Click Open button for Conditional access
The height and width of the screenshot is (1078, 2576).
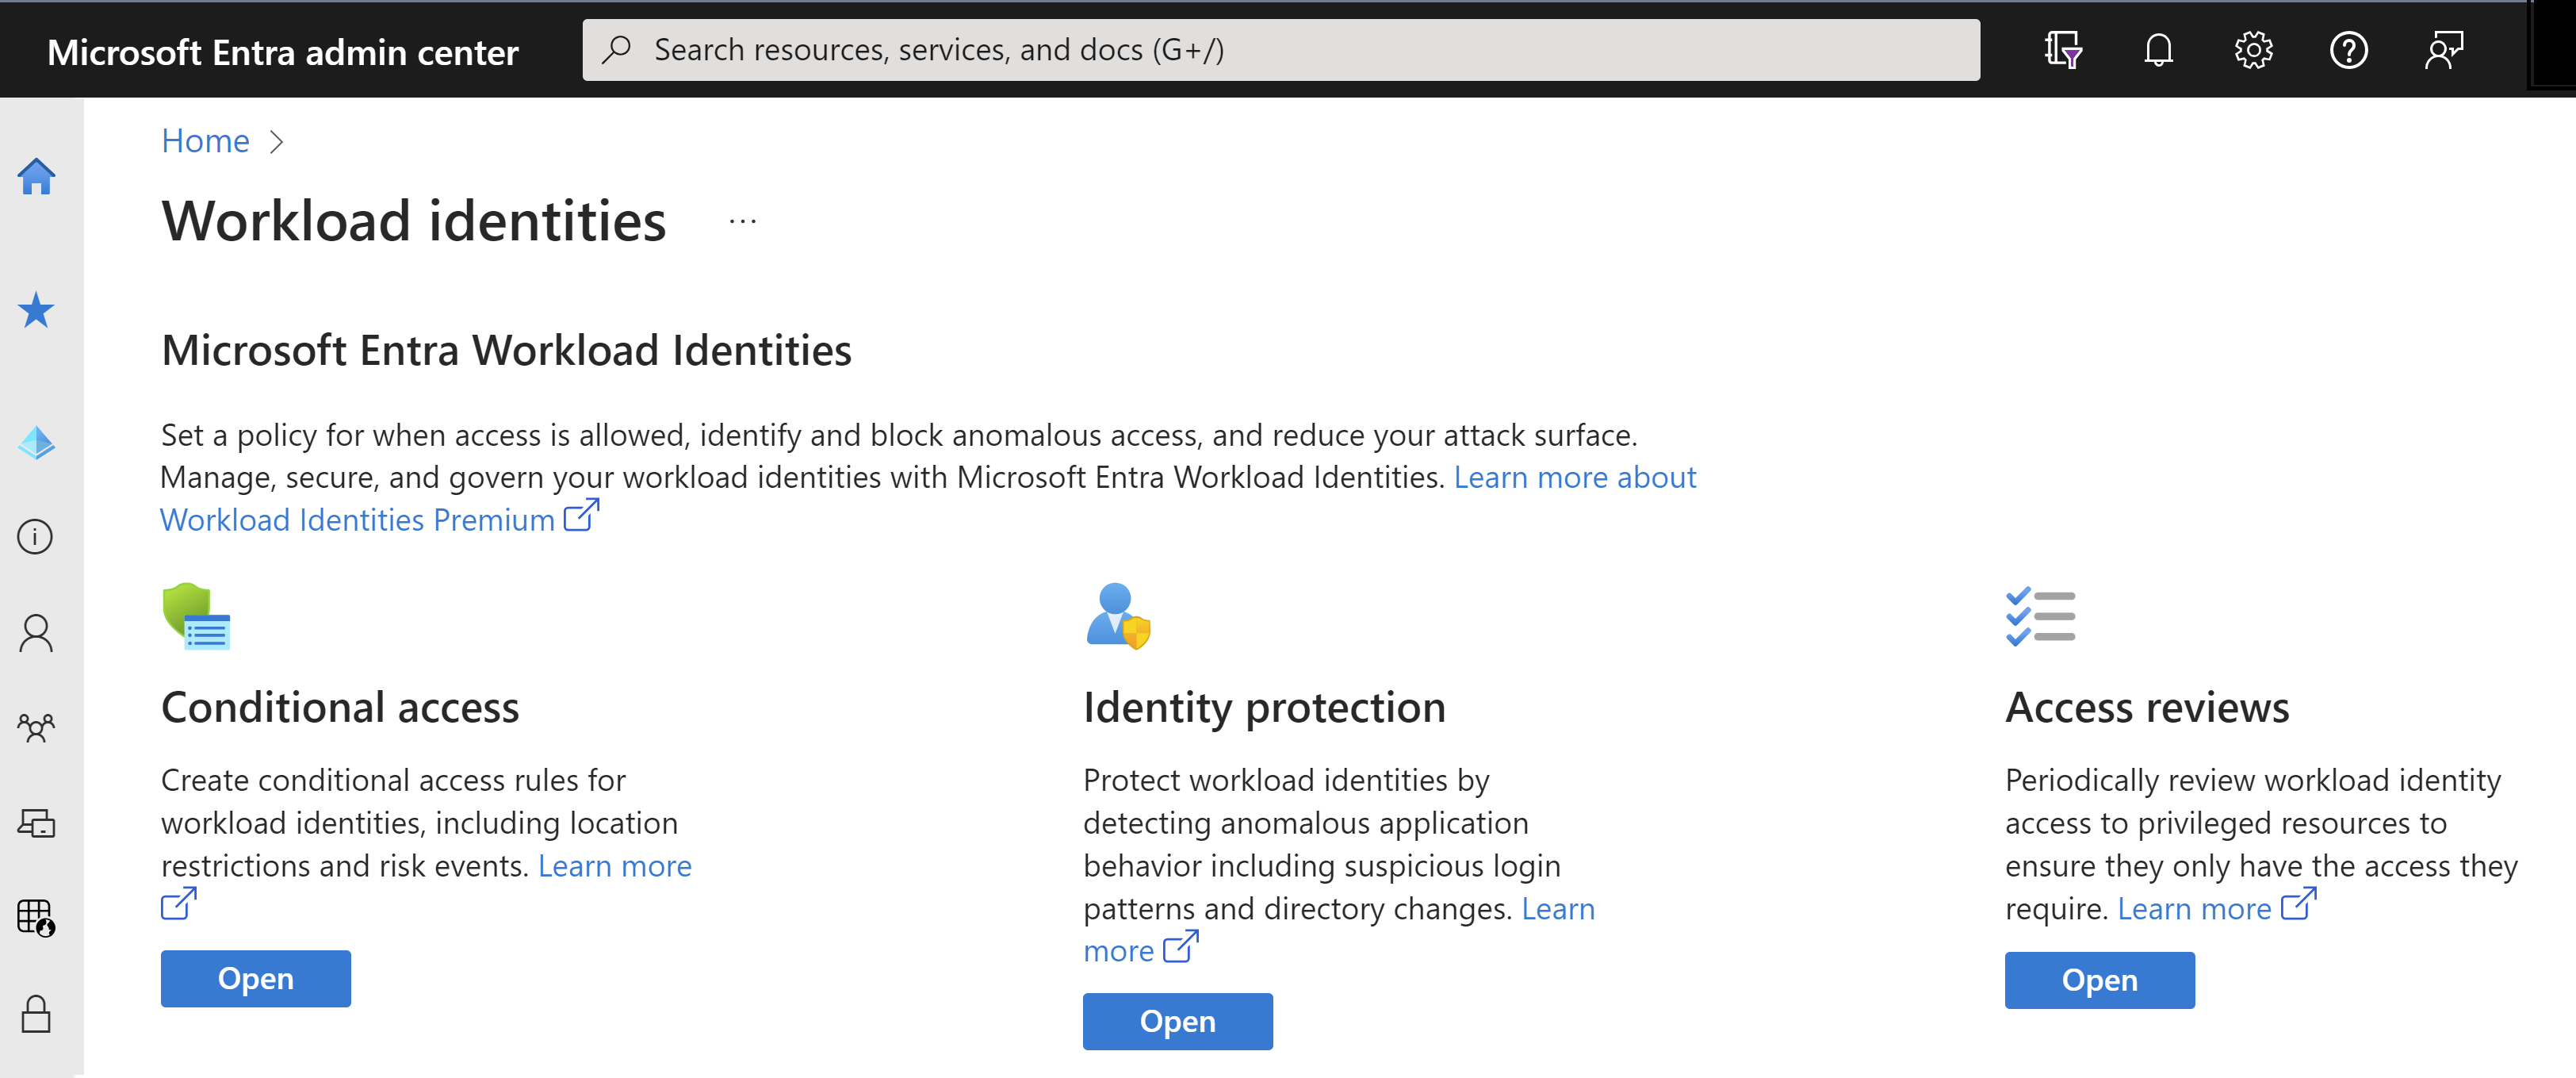(256, 978)
